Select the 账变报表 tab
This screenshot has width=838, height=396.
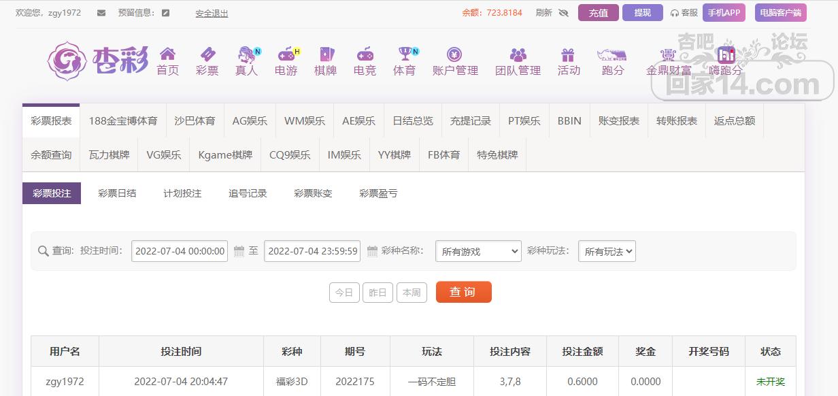click(619, 121)
